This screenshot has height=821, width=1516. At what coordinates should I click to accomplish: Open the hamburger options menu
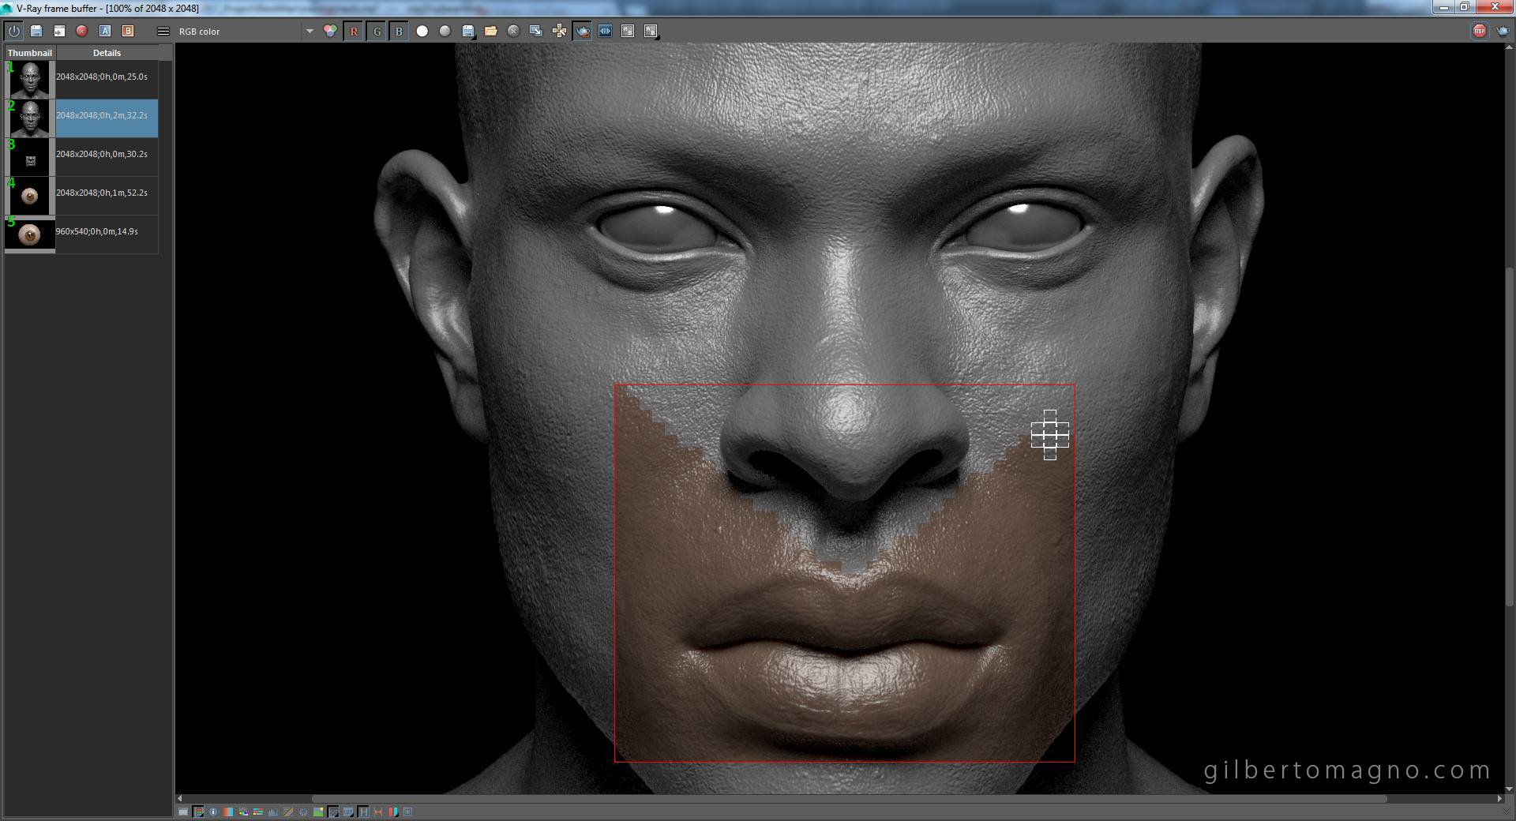click(163, 31)
